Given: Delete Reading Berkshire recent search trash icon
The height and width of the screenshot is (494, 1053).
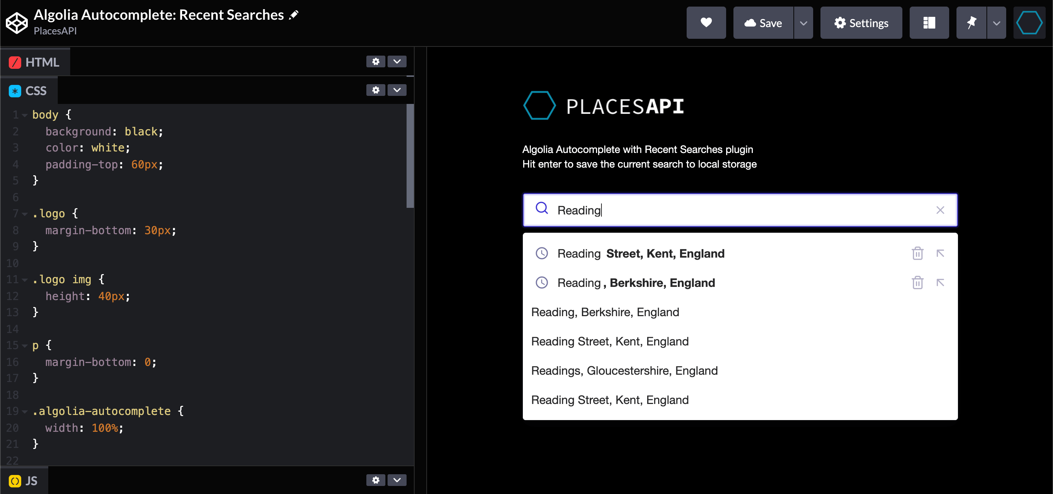Looking at the screenshot, I should [917, 282].
